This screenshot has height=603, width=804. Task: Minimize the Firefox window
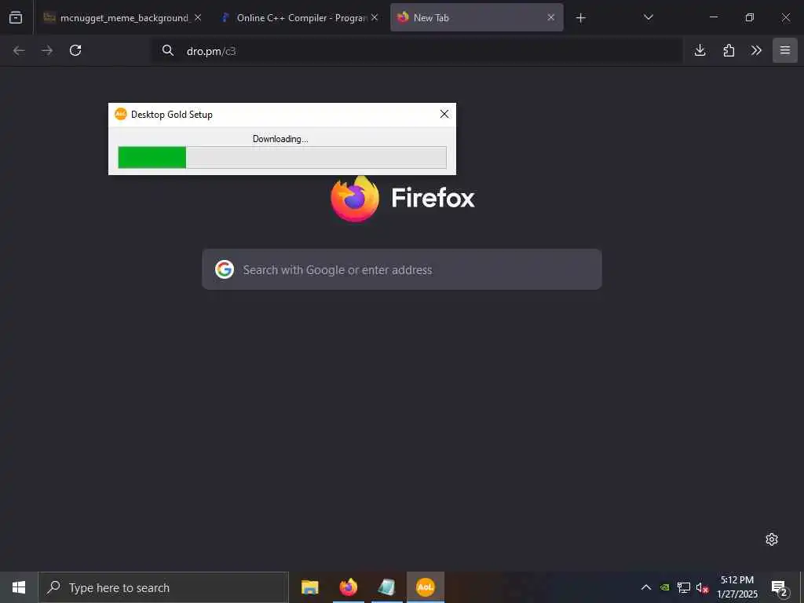(713, 17)
